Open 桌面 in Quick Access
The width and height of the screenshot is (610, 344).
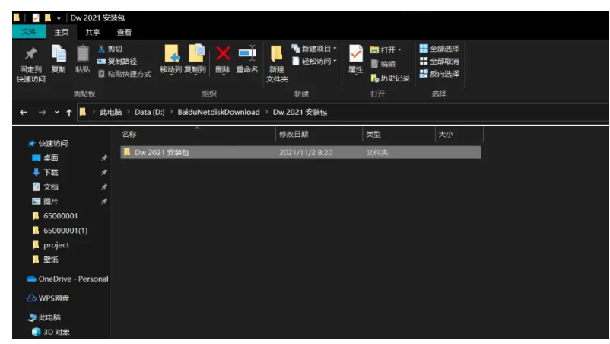click(45, 158)
